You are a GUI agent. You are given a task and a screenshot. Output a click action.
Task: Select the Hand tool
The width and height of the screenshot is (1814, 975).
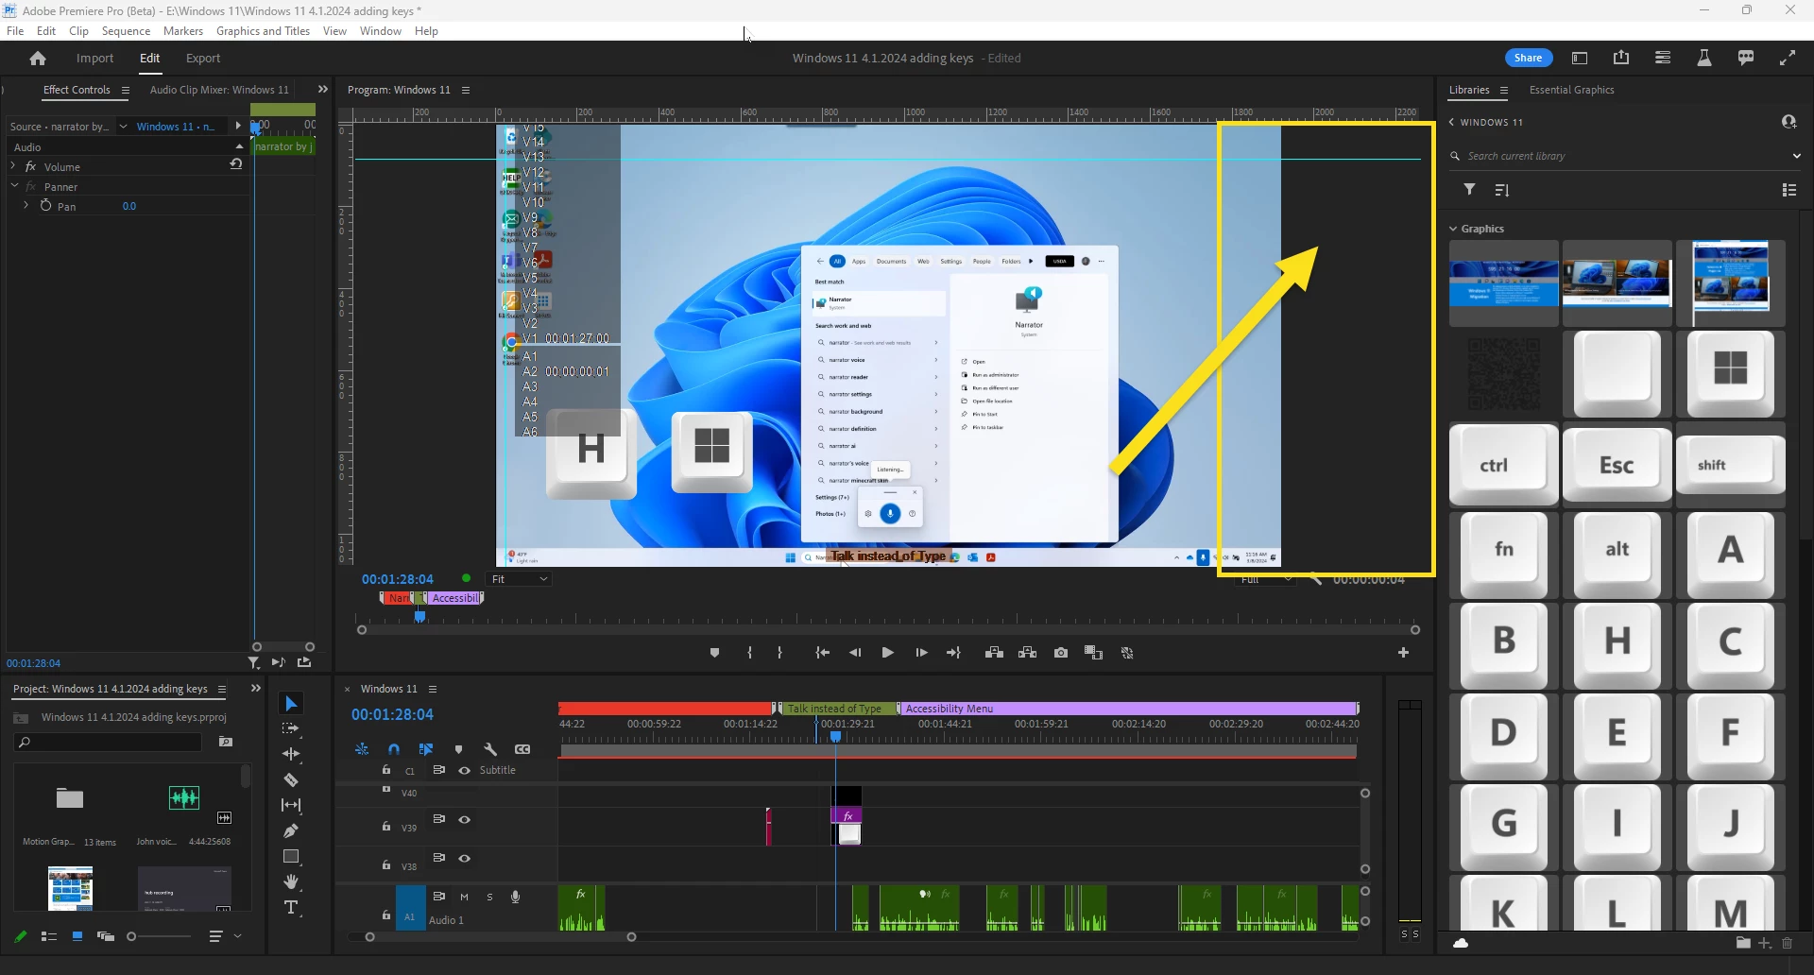[291, 881]
